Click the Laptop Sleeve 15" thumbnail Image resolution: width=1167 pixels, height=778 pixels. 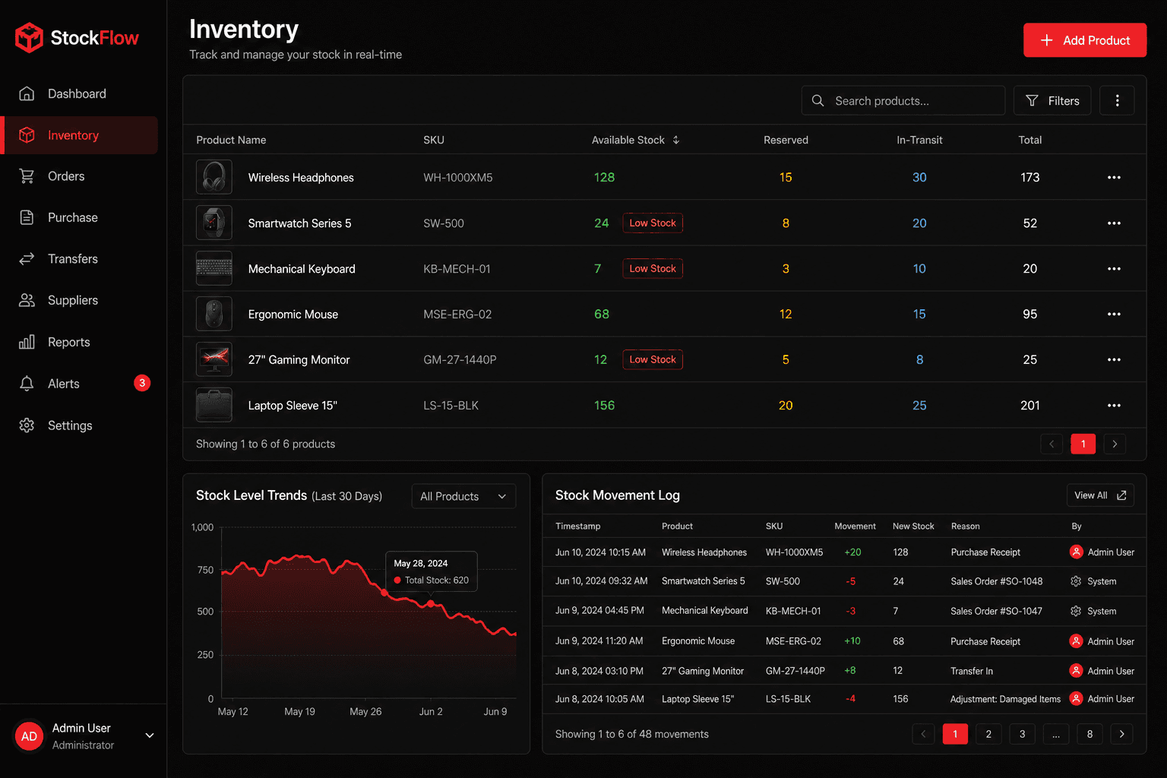214,405
